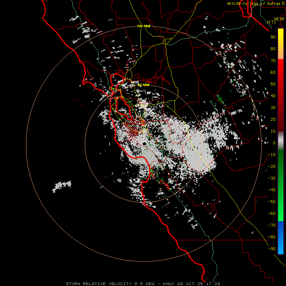This screenshot has height=286, width=286.
Task: Click the "NEXLAB-College of DuPage" header text
Action: (x=254, y=3)
